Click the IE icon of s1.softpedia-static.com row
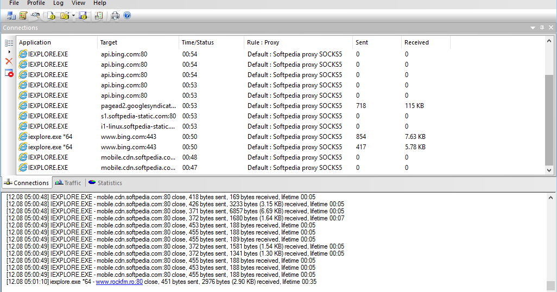This screenshot has height=292, width=557. [23, 116]
